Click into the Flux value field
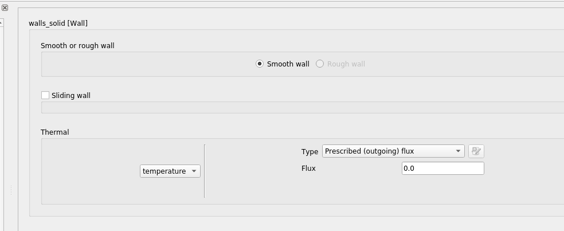This screenshot has height=231, width=564. pos(442,169)
